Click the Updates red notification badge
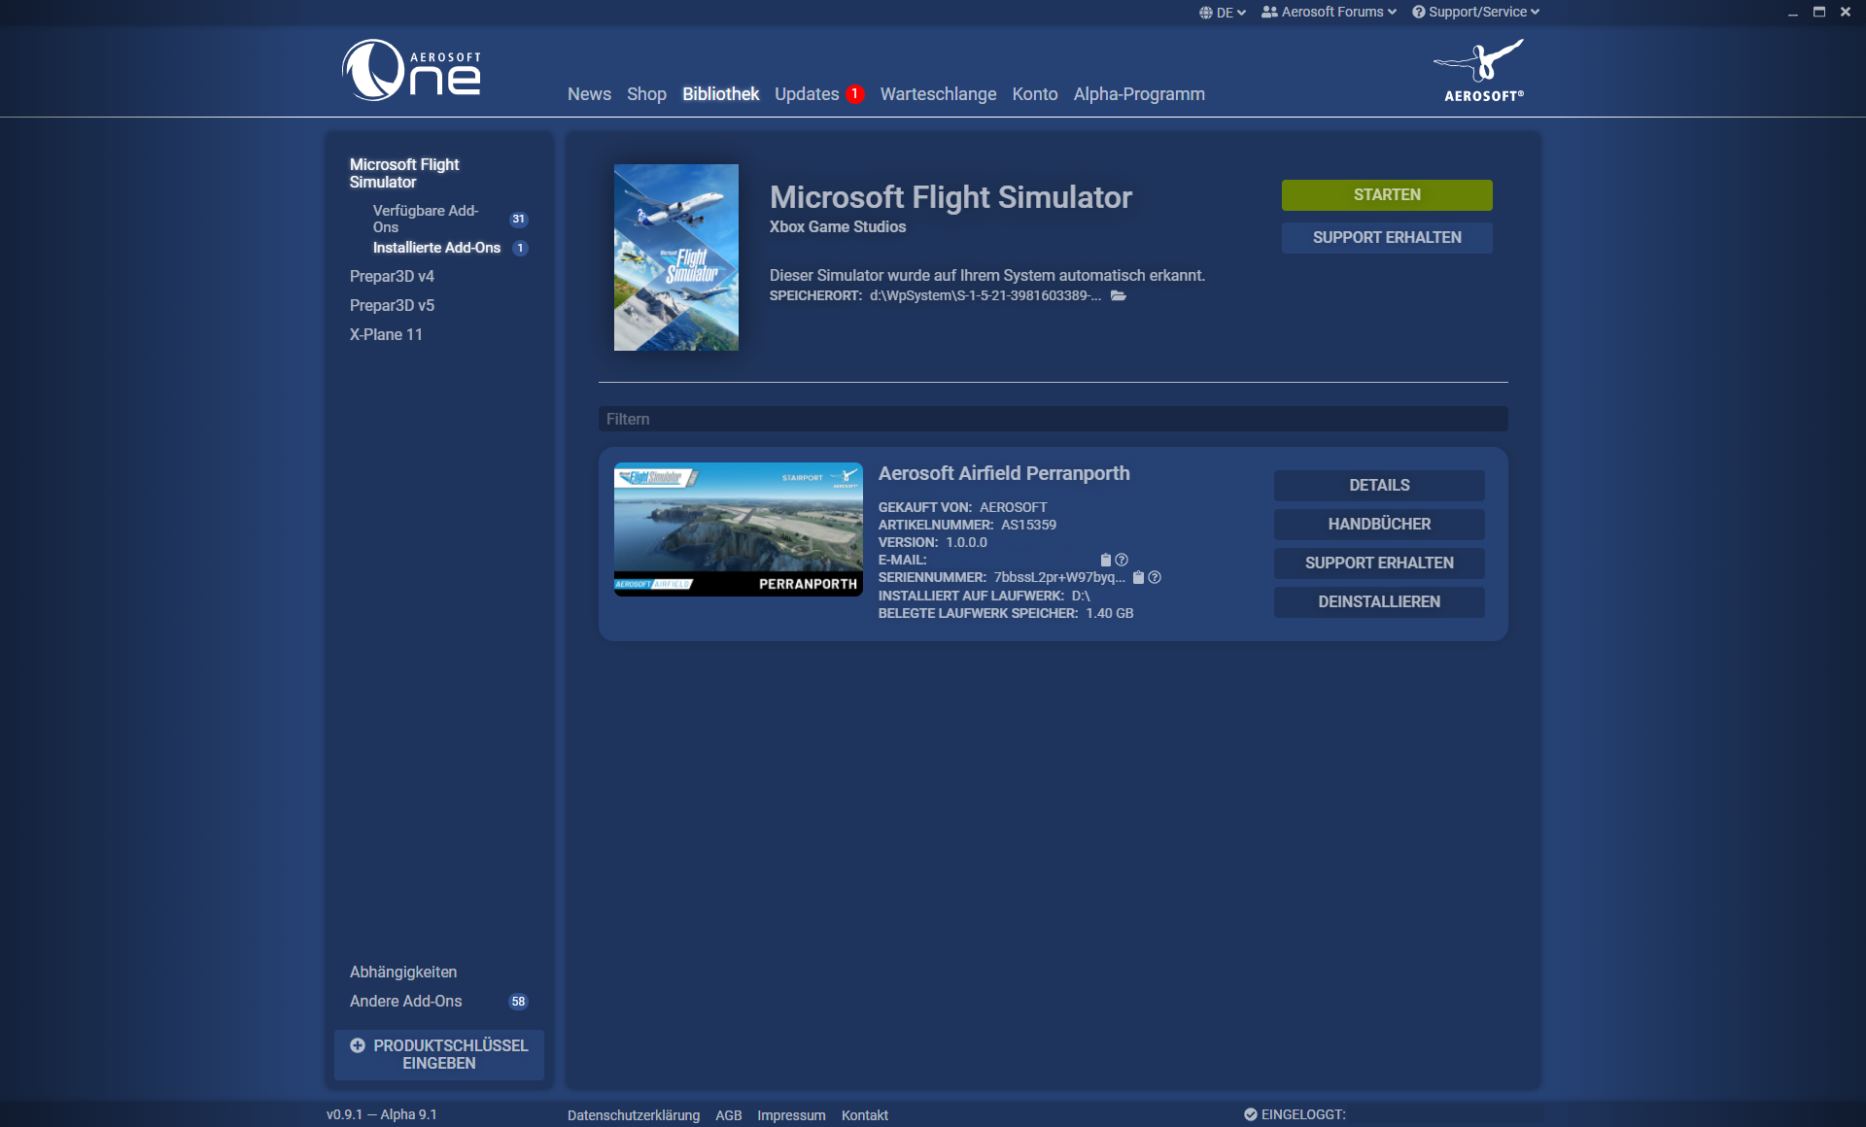This screenshot has width=1866, height=1127. [854, 94]
